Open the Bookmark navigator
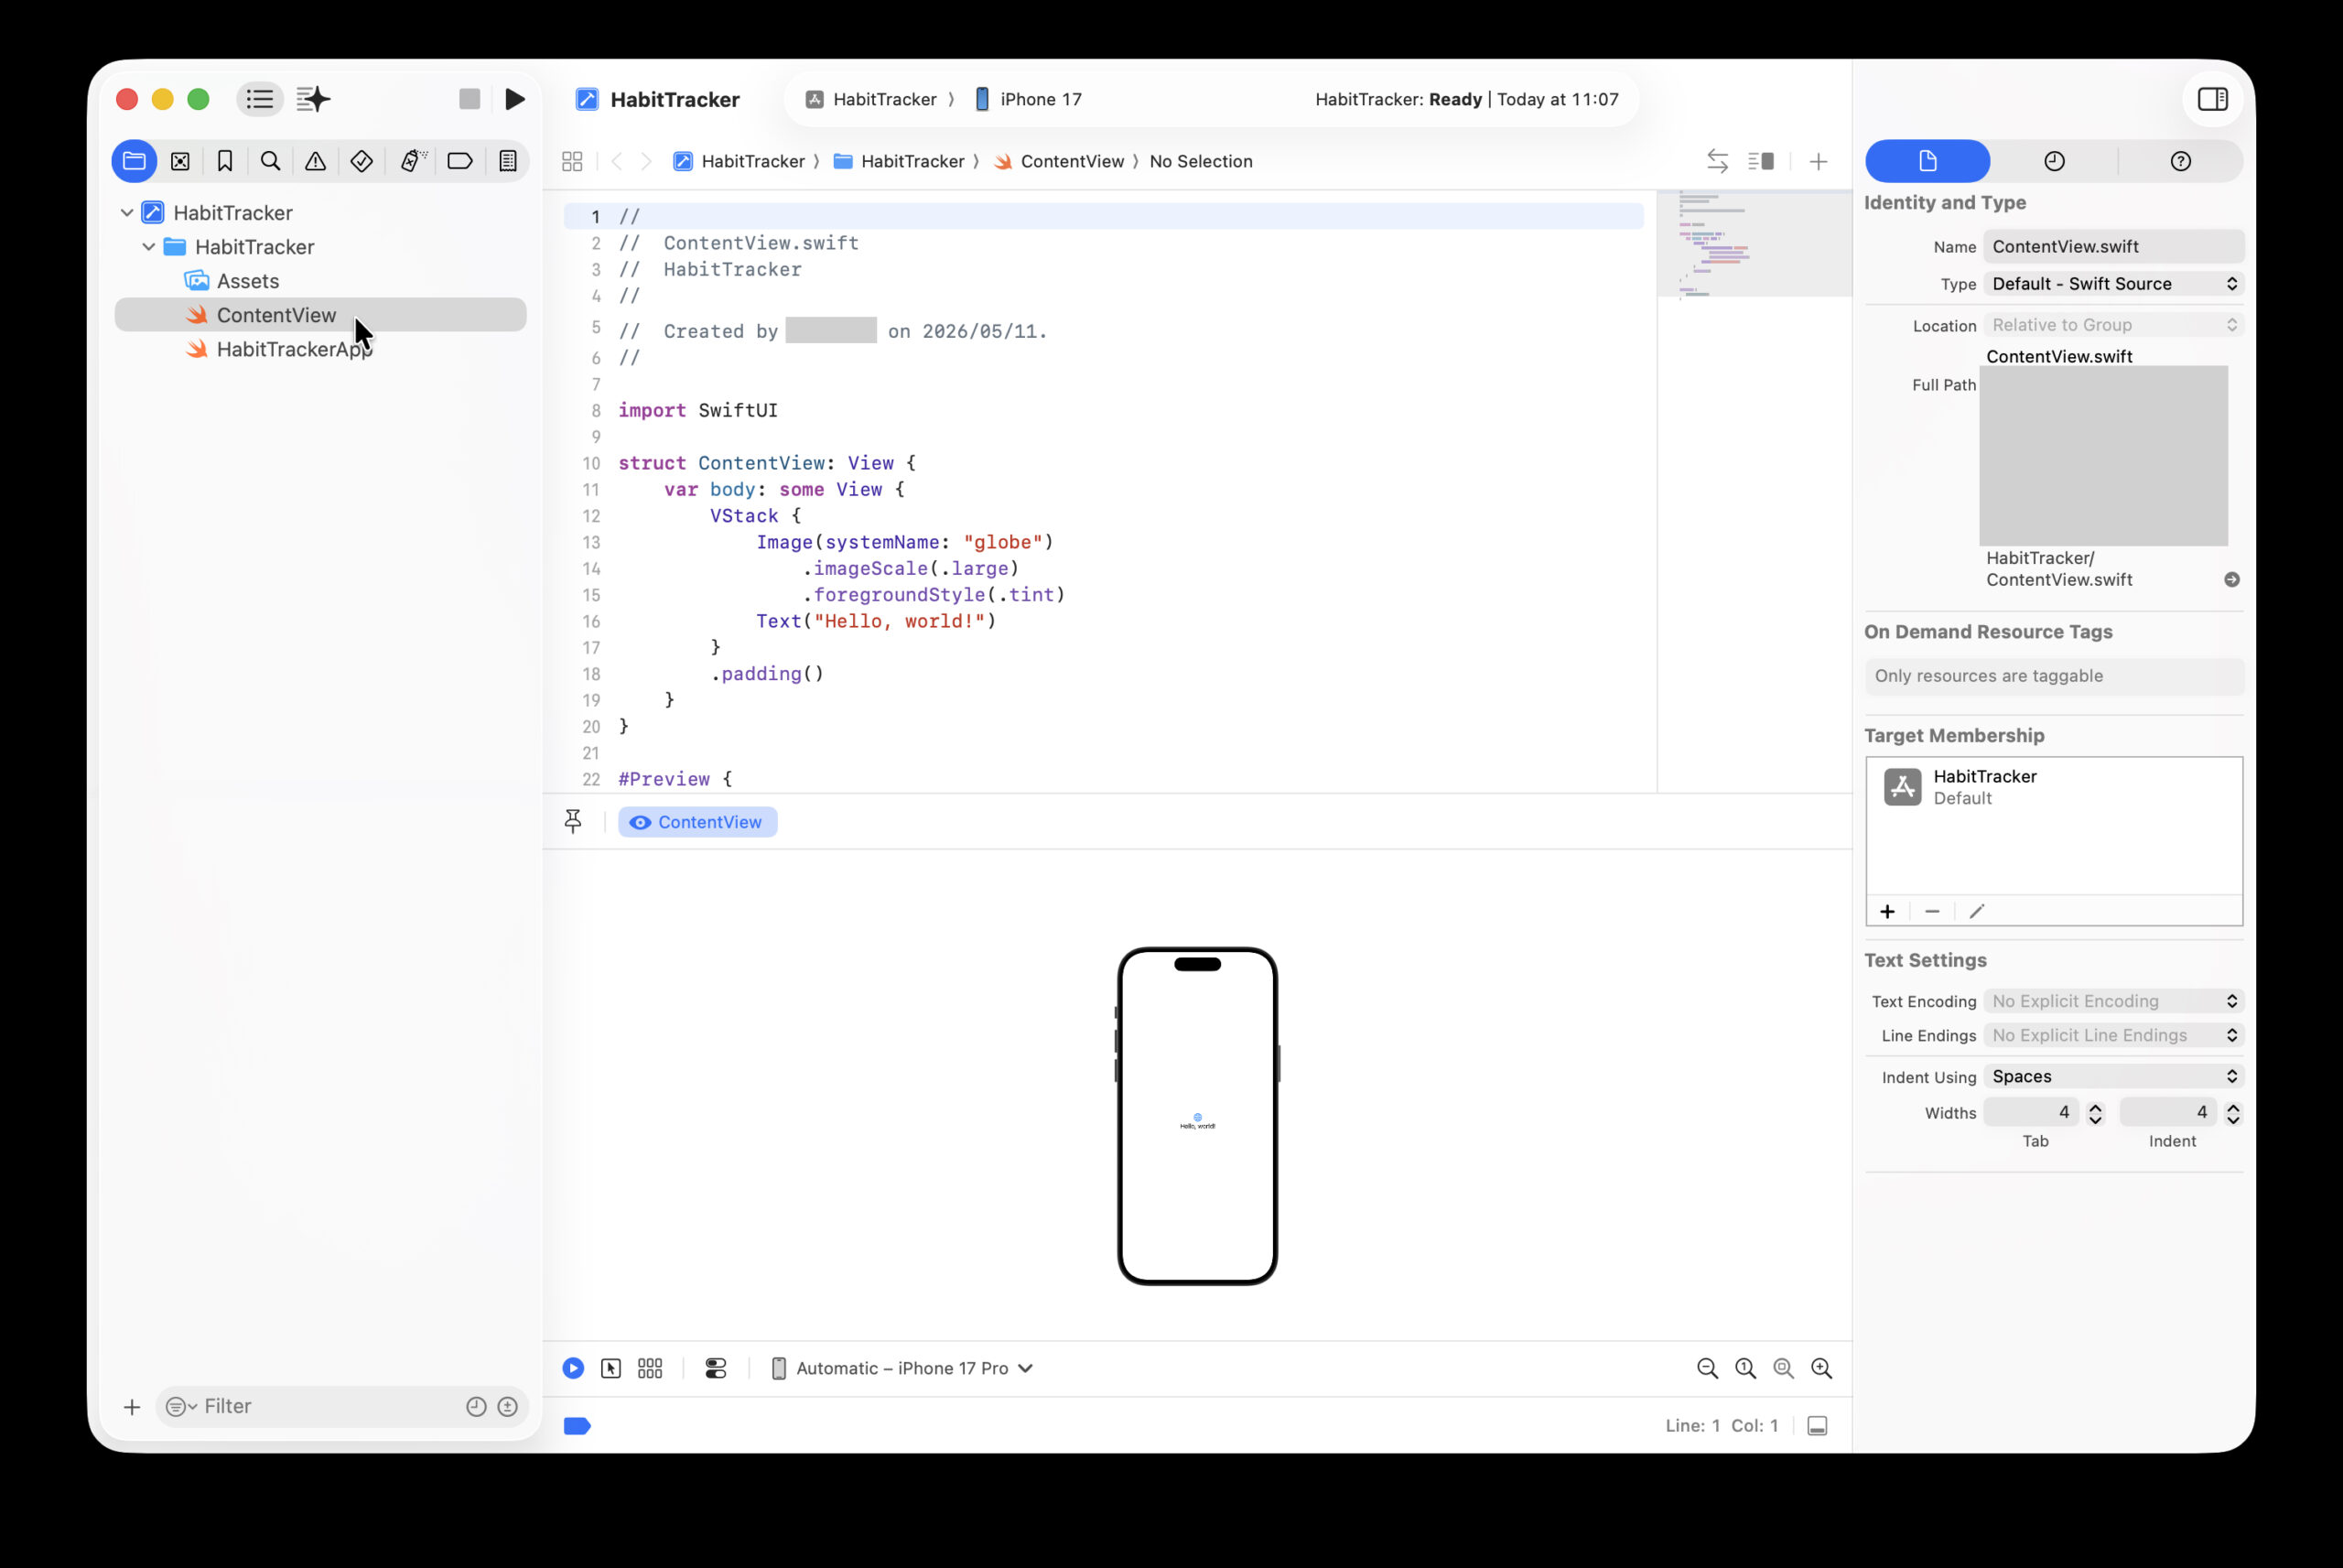The image size is (2343, 1568). (x=225, y=161)
